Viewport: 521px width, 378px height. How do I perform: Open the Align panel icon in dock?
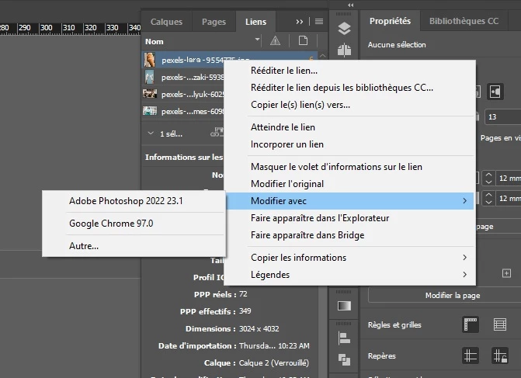click(x=344, y=338)
